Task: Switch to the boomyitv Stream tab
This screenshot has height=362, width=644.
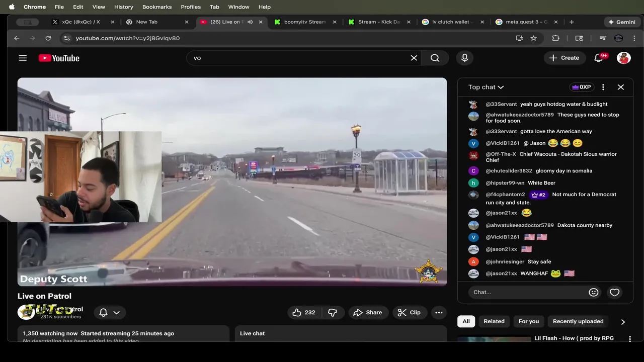Action: point(305,22)
